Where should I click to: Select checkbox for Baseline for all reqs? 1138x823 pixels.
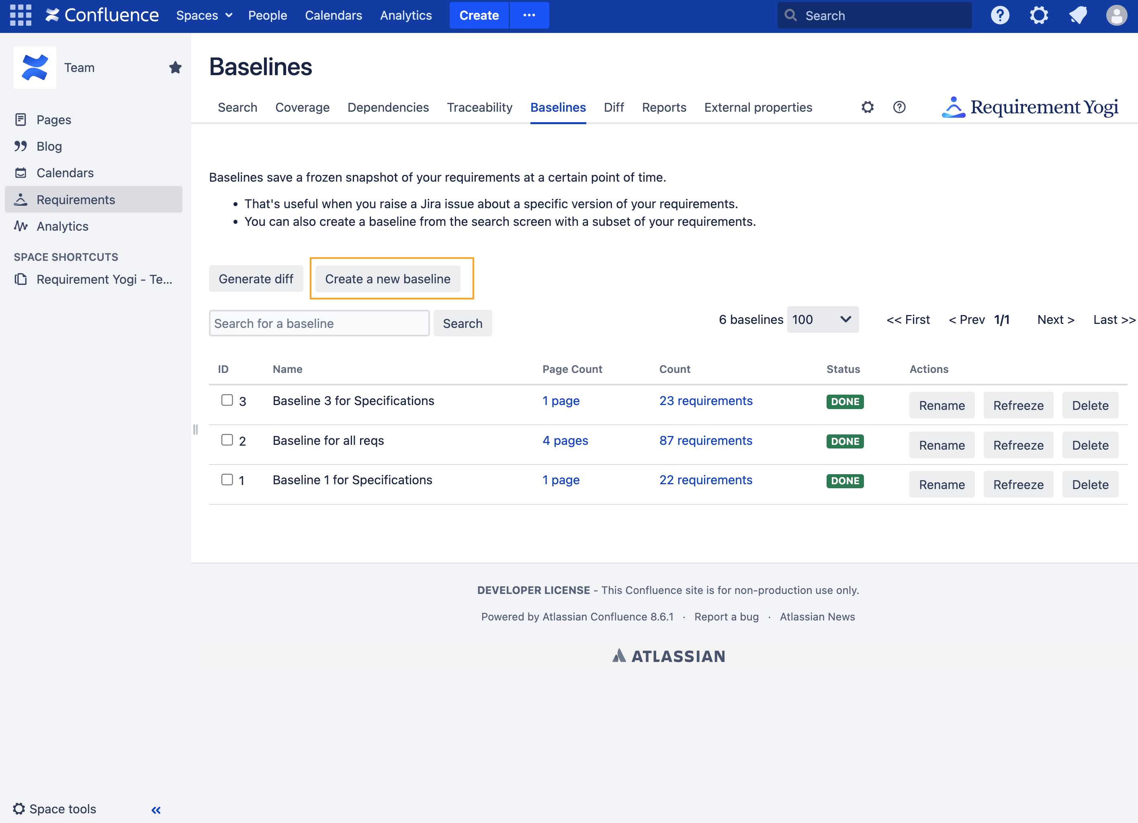tap(227, 440)
